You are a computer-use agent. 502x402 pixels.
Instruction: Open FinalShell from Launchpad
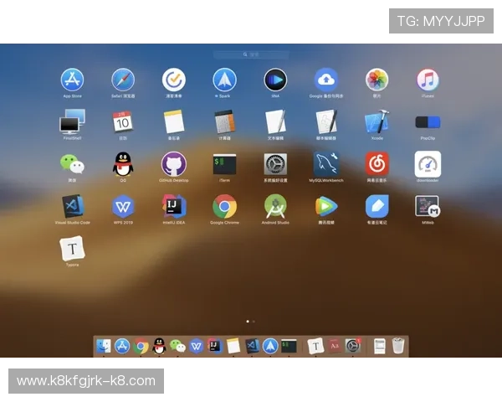[72, 121]
